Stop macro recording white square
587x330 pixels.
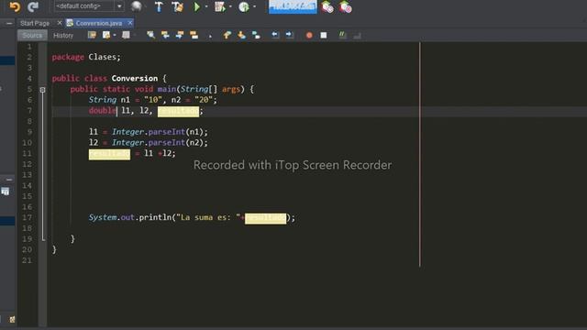[x=324, y=35]
